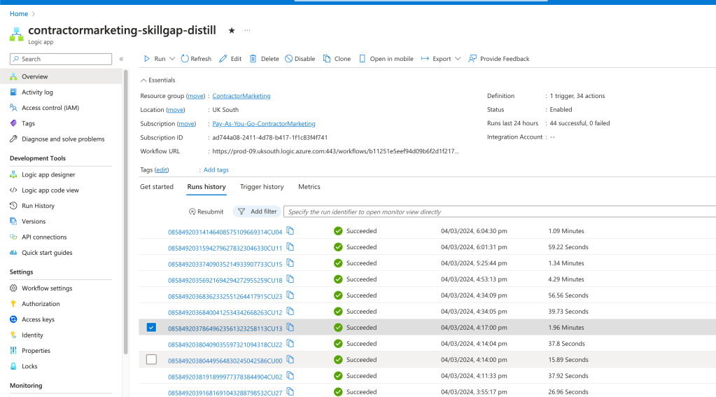Copy run ID ending CU18
The width and height of the screenshot is (716, 397).
point(290,279)
